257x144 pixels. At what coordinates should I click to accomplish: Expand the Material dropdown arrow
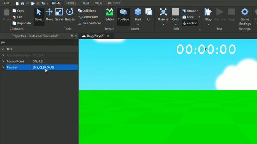163,24
